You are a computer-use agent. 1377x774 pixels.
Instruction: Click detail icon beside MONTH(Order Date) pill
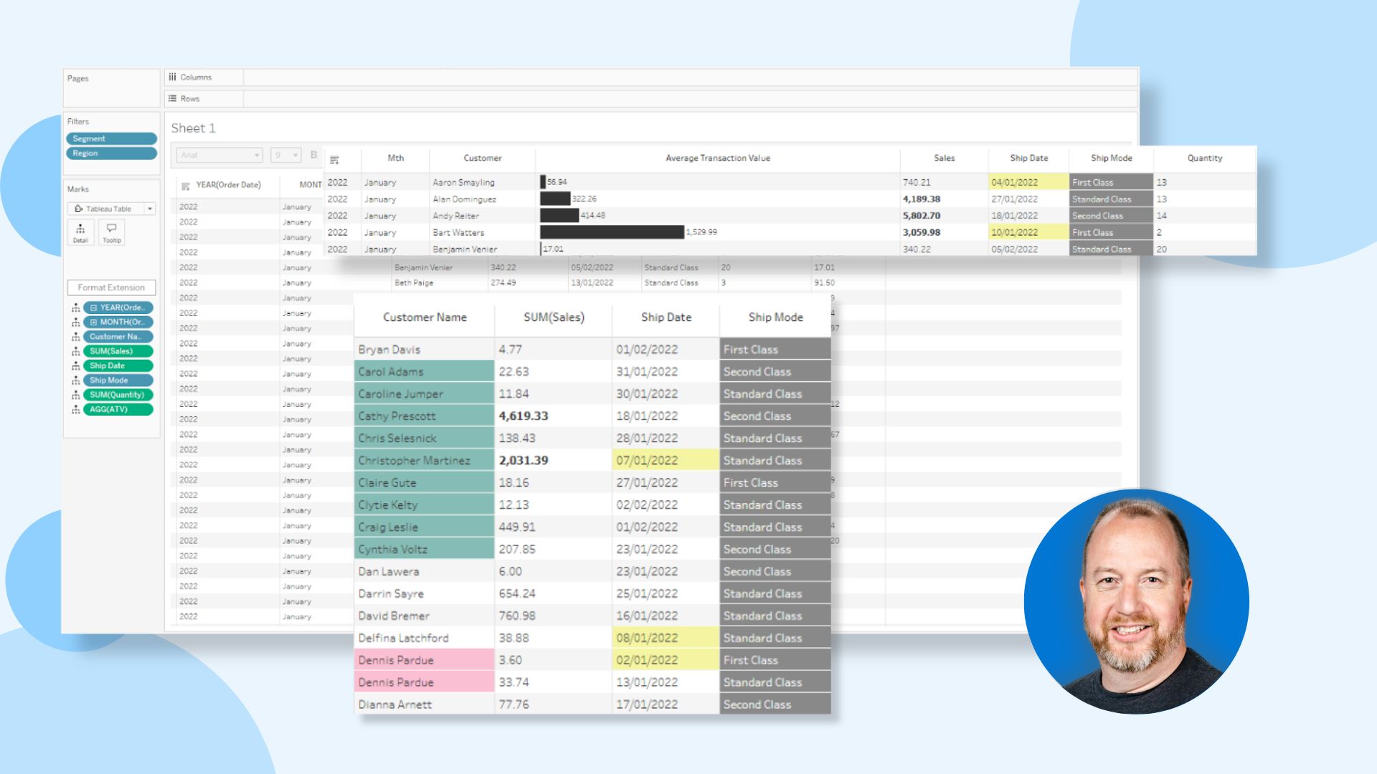click(75, 322)
